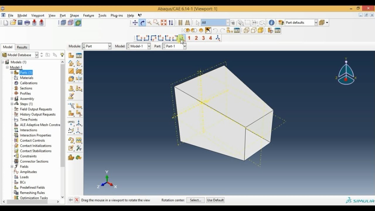
Task: Open the Feature menu
Action: pos(88,16)
